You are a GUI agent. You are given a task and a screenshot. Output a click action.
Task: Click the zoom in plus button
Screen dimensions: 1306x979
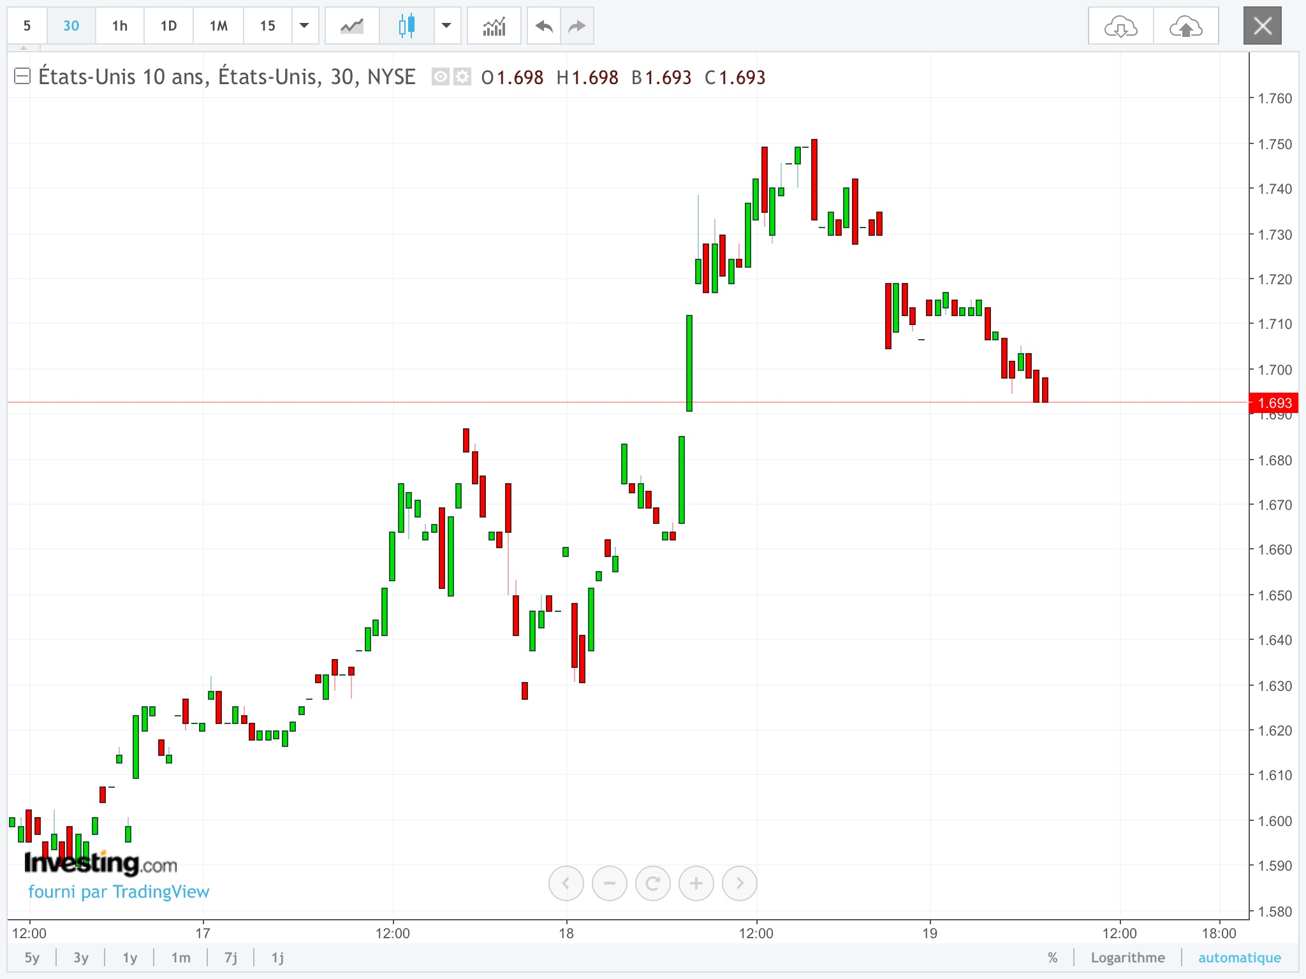point(696,883)
